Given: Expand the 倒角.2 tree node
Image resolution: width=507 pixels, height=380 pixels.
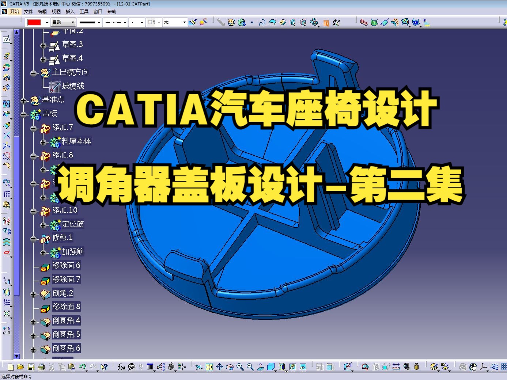Looking at the screenshot, I should 33,294.
